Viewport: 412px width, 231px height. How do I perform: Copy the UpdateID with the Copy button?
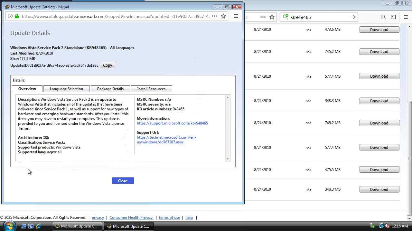(108, 65)
